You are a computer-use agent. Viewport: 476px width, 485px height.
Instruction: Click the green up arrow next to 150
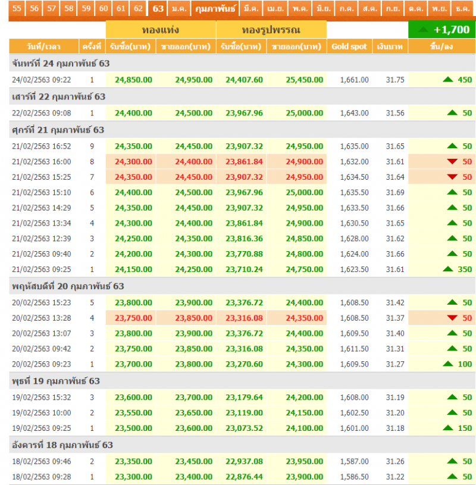click(x=448, y=428)
